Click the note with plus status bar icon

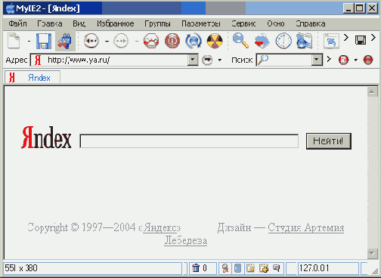click(264, 268)
